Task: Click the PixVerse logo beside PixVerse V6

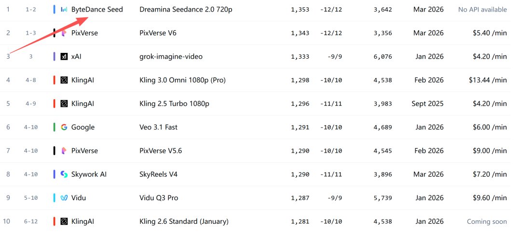Action: [64, 33]
